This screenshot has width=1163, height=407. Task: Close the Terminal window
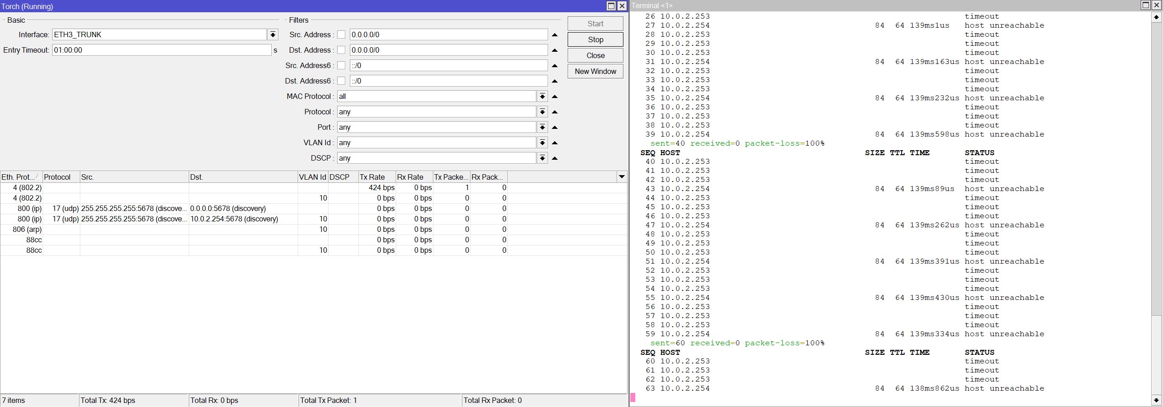click(1157, 5)
